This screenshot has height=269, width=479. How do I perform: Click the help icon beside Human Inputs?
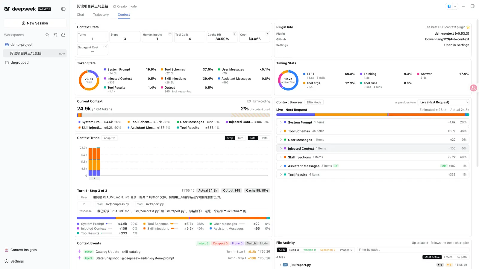[170, 34]
